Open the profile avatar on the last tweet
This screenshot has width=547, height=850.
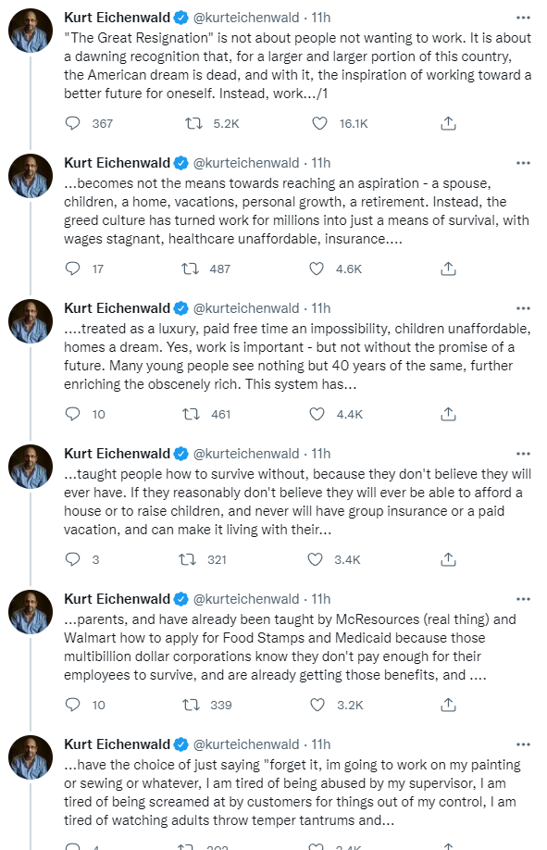[31, 756]
